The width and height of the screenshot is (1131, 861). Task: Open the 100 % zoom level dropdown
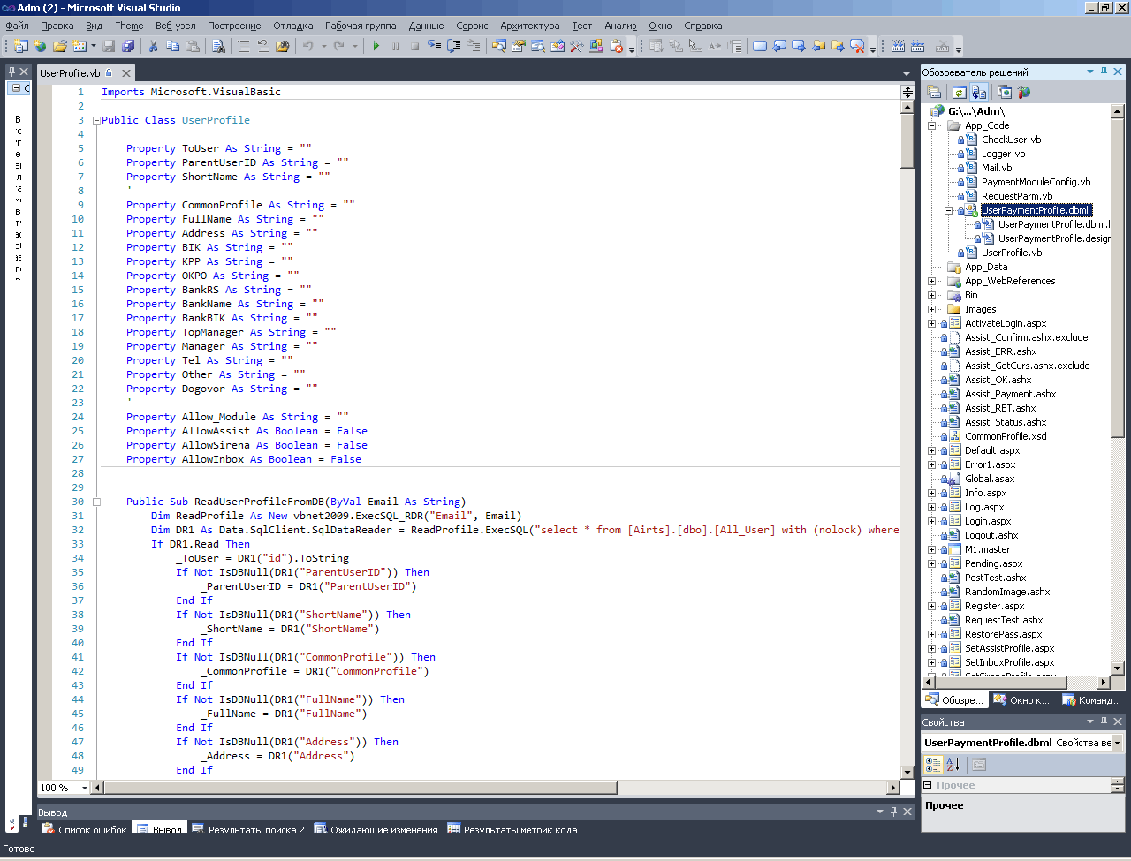point(85,788)
